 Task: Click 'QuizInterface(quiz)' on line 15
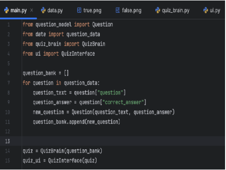pyautogui.click(x=73, y=161)
